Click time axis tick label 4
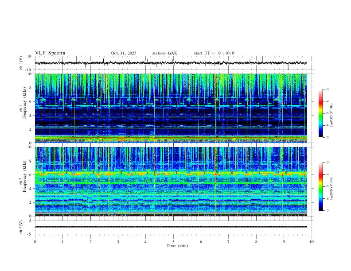 (x=145, y=242)
